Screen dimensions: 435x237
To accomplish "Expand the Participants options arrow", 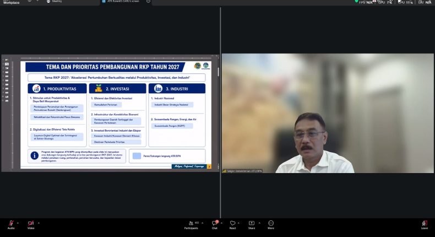I will 202,223.
